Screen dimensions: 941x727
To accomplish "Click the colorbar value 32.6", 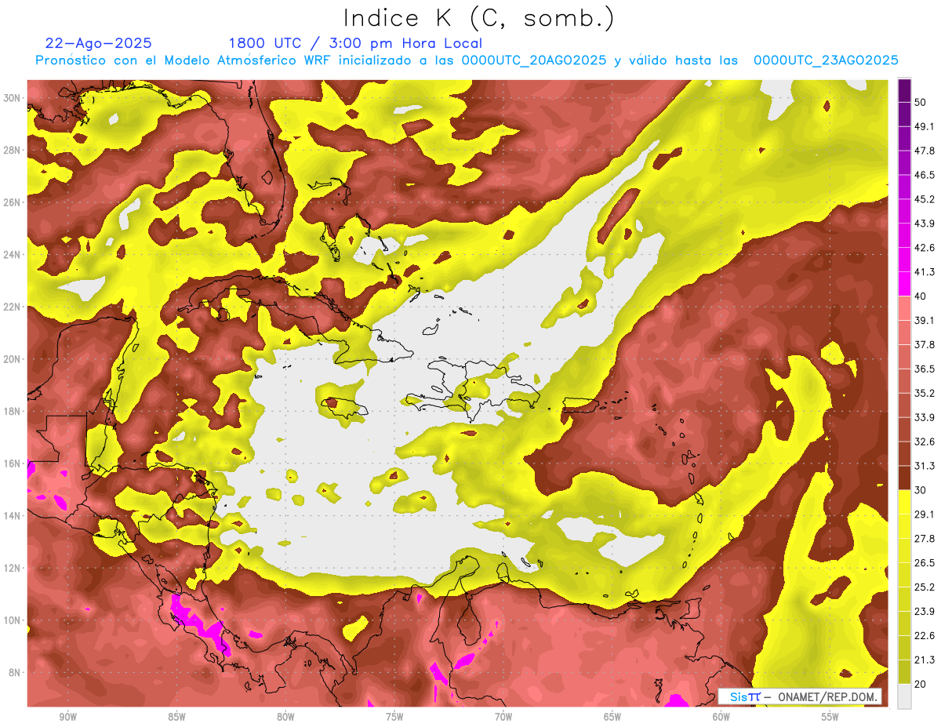I will pyautogui.click(x=924, y=442).
